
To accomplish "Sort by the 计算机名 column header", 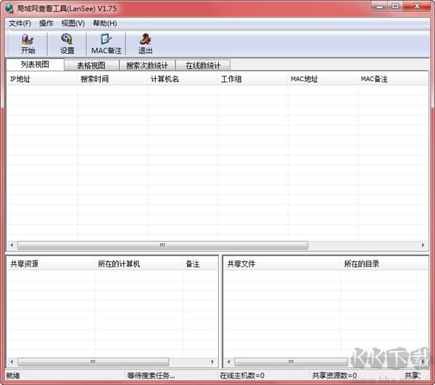I will coord(183,79).
